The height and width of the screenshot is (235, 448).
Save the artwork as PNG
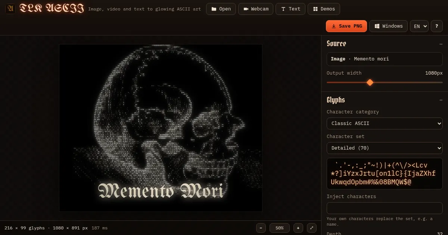click(x=346, y=26)
